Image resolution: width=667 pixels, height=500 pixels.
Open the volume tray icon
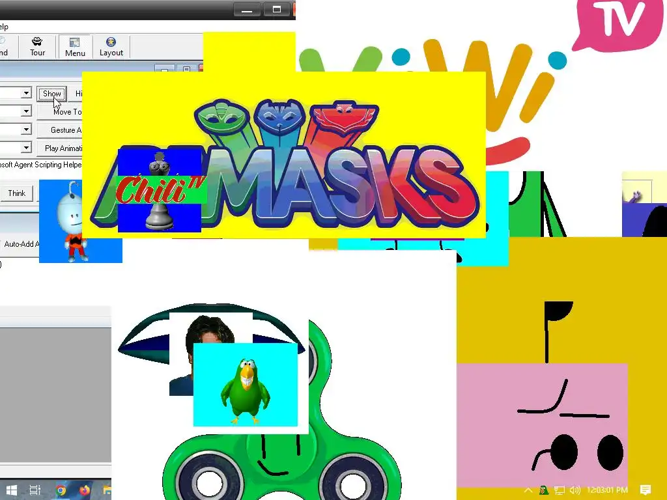575,490
